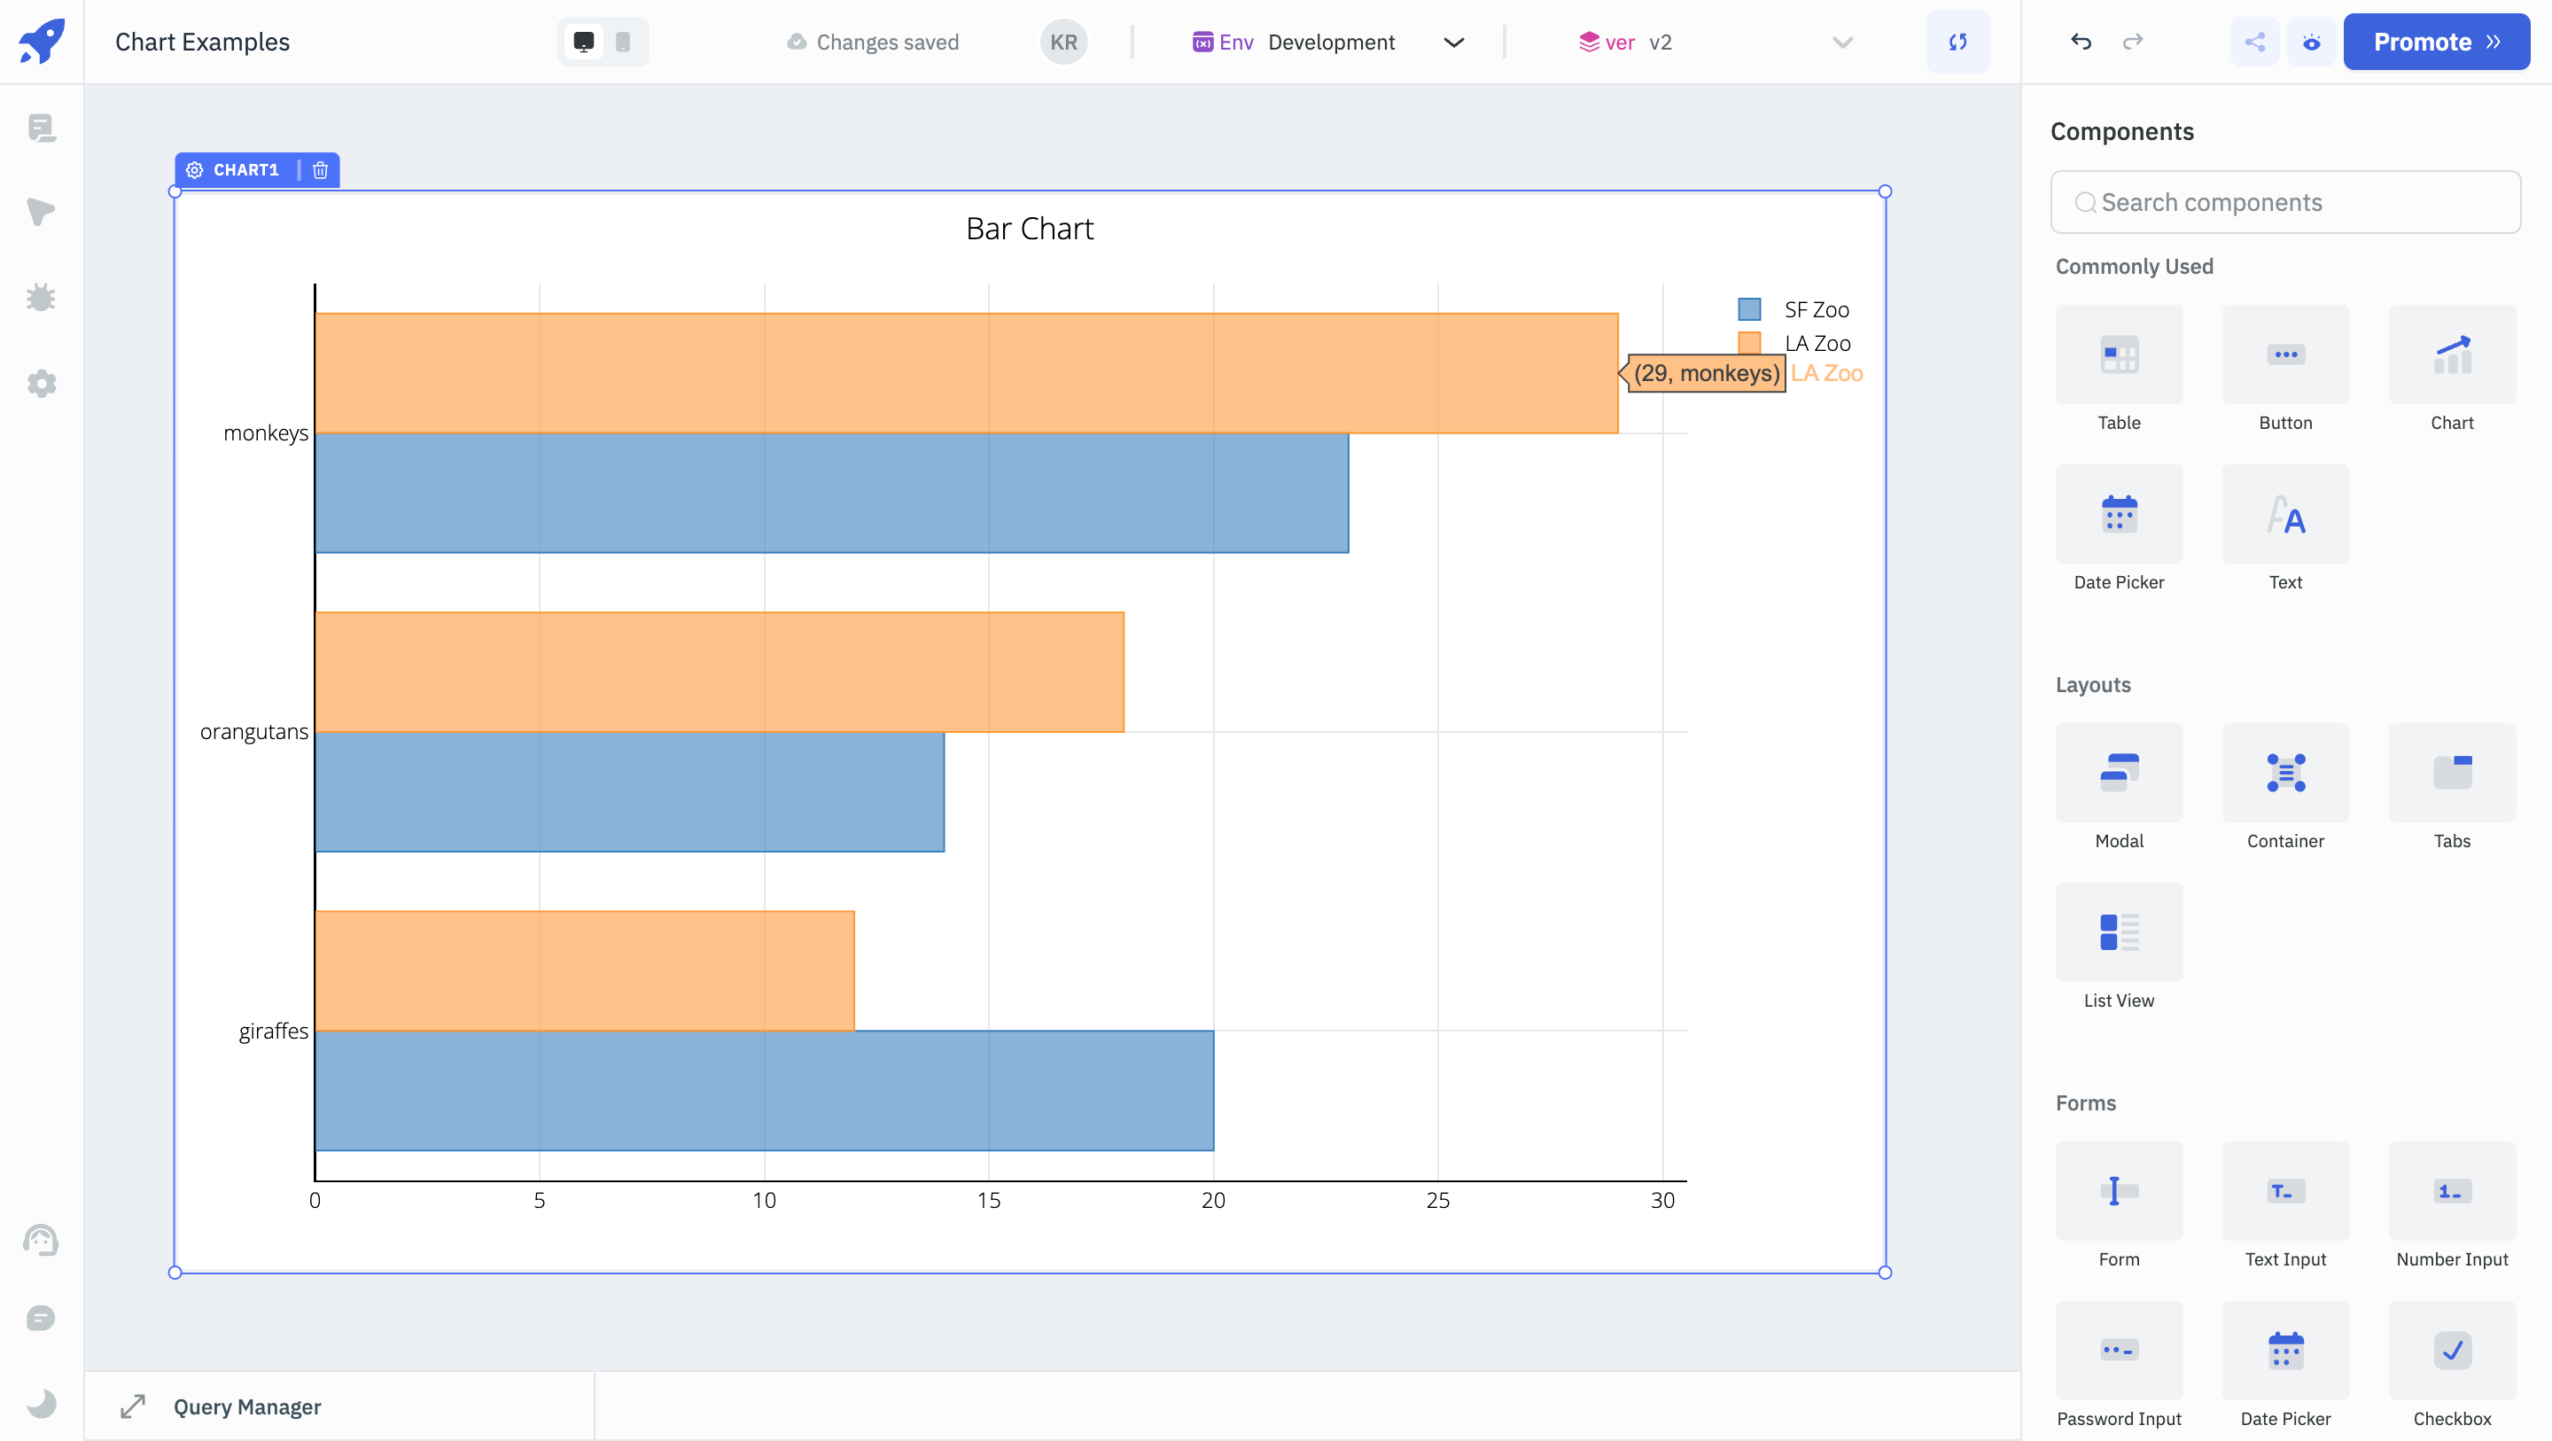Screen dimensions: 2552x1441
Task: Delete CHART1 using trash icon
Action: click(x=320, y=170)
